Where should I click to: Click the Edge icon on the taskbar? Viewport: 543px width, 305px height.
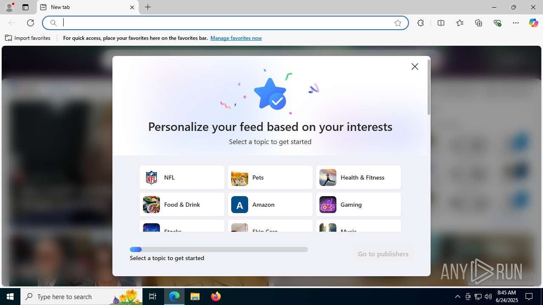pos(175,297)
